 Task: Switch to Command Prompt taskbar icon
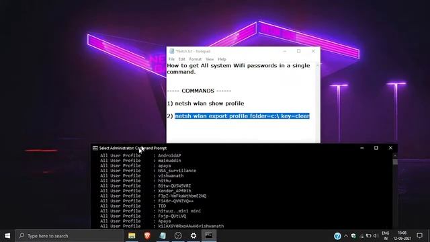click(209, 236)
